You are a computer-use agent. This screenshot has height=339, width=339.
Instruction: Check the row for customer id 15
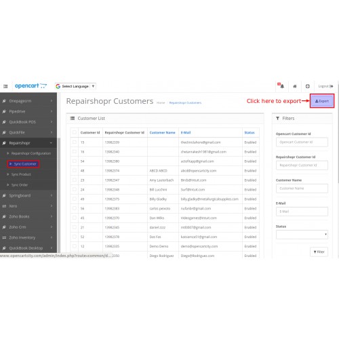(75, 142)
